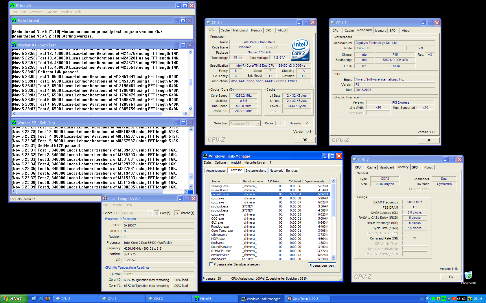The image size is (486, 303).
Task: Maximize the Main thread child window
Action: 183,20
